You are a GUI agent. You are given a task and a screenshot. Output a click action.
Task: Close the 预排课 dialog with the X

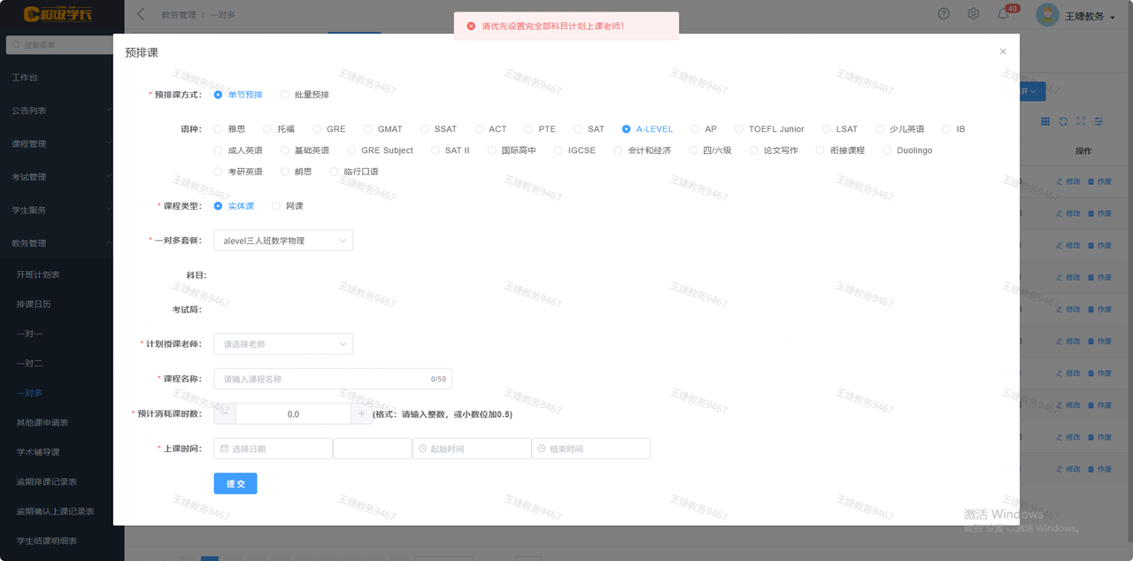1003,51
